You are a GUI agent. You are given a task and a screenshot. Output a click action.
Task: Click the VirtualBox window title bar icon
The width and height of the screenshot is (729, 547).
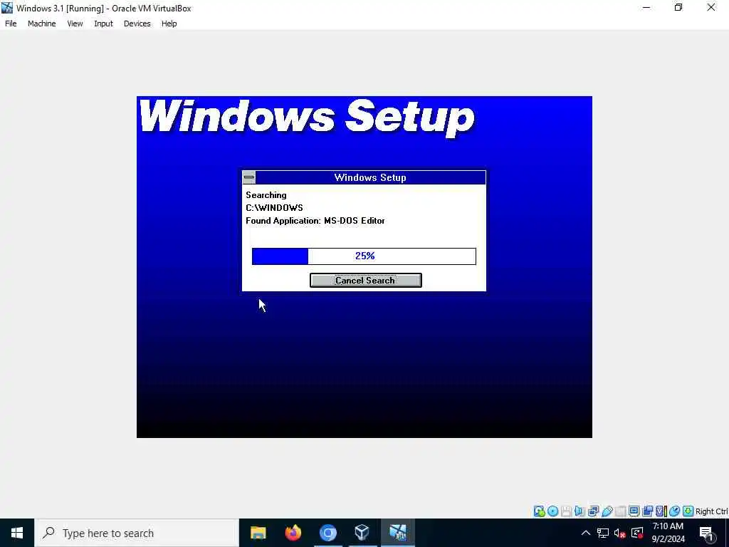pyautogui.click(x=7, y=8)
